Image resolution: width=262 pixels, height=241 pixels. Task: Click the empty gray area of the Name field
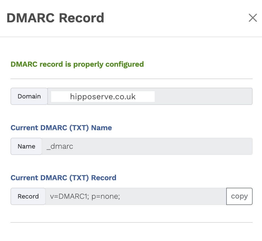coord(161,146)
